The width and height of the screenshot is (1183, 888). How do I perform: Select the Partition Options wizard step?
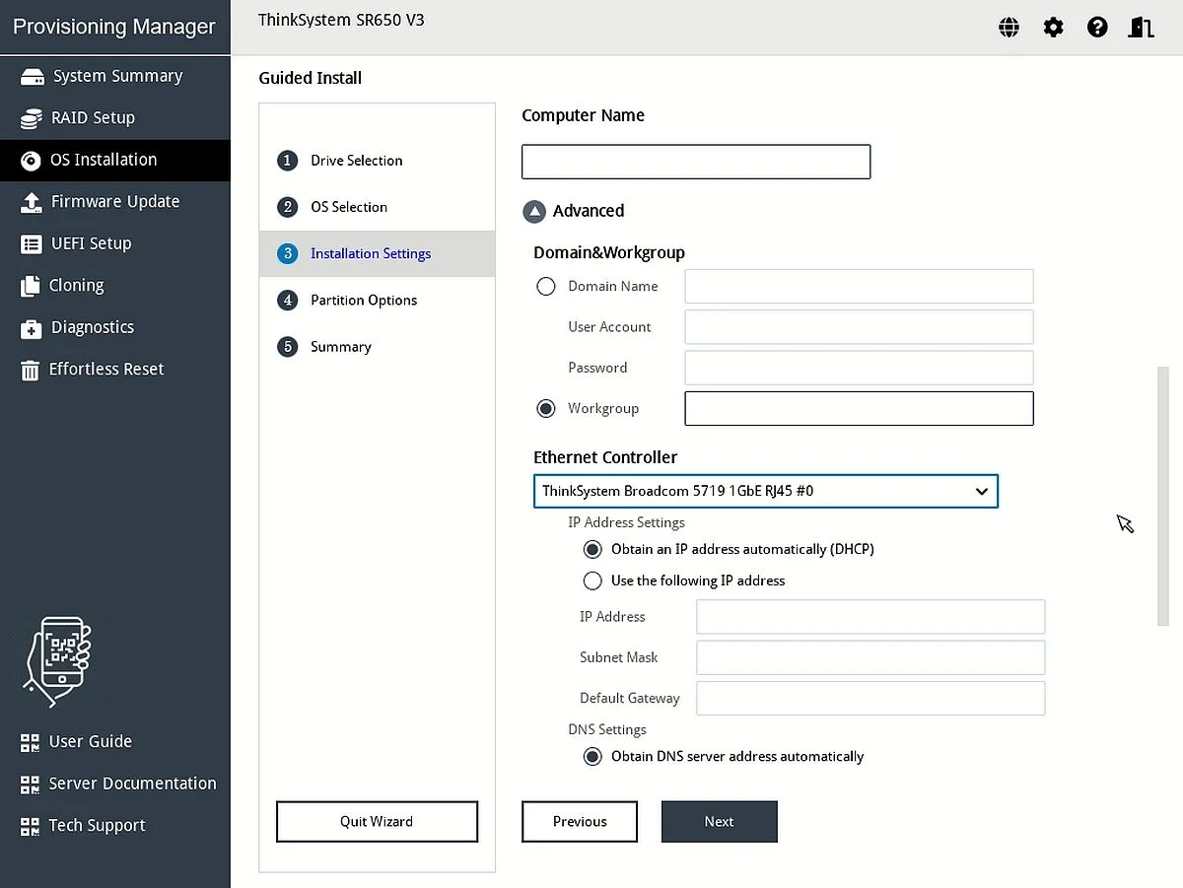click(x=377, y=301)
